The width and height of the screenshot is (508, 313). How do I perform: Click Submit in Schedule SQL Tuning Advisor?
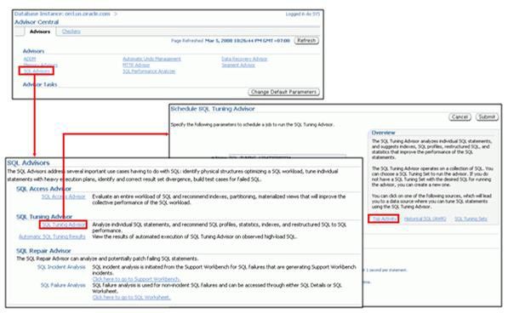pyautogui.click(x=487, y=117)
